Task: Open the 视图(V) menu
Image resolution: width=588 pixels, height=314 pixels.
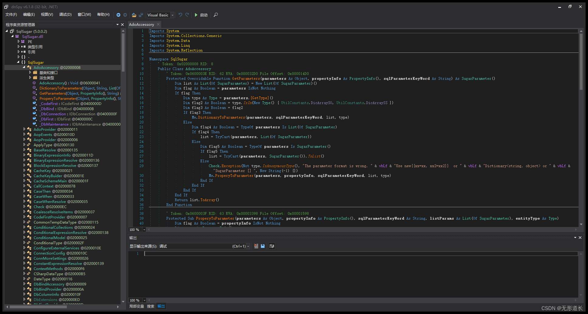Action: [47, 15]
